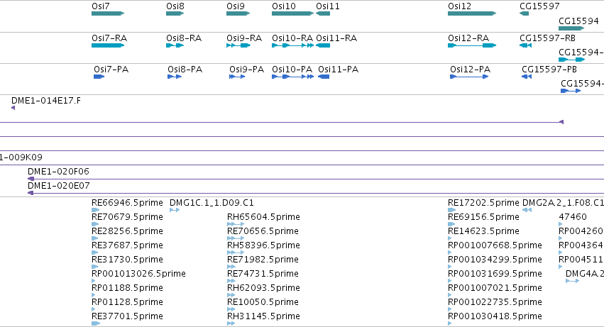Open the RP01128.5prime EST label
This screenshot has width=604, height=327.
click(127, 302)
